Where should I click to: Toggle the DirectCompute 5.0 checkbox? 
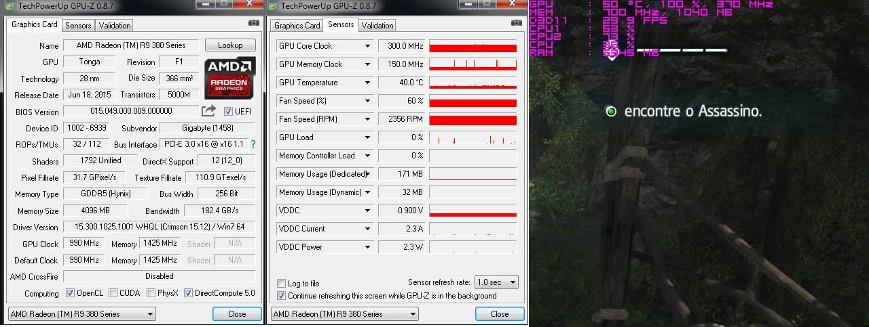188,293
